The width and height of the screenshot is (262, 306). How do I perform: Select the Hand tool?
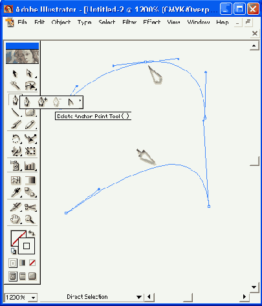[x=15, y=219]
